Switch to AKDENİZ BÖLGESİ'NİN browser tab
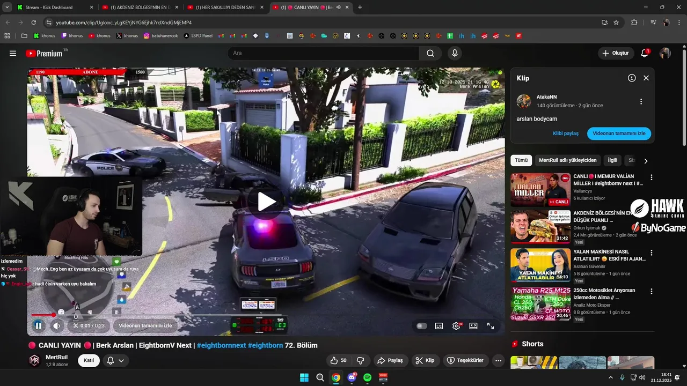687x386 pixels. point(140,8)
